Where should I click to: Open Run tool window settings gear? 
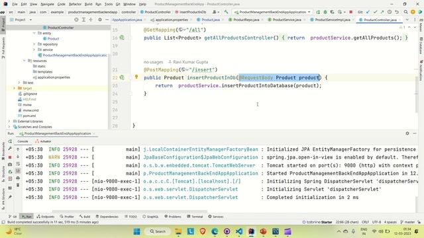pyautogui.click(x=407, y=134)
